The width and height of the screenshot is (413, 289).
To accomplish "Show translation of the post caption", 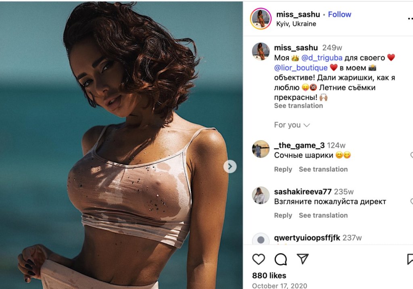I will 298,106.
